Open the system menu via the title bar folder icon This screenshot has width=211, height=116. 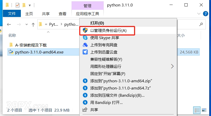[x=7, y=5]
